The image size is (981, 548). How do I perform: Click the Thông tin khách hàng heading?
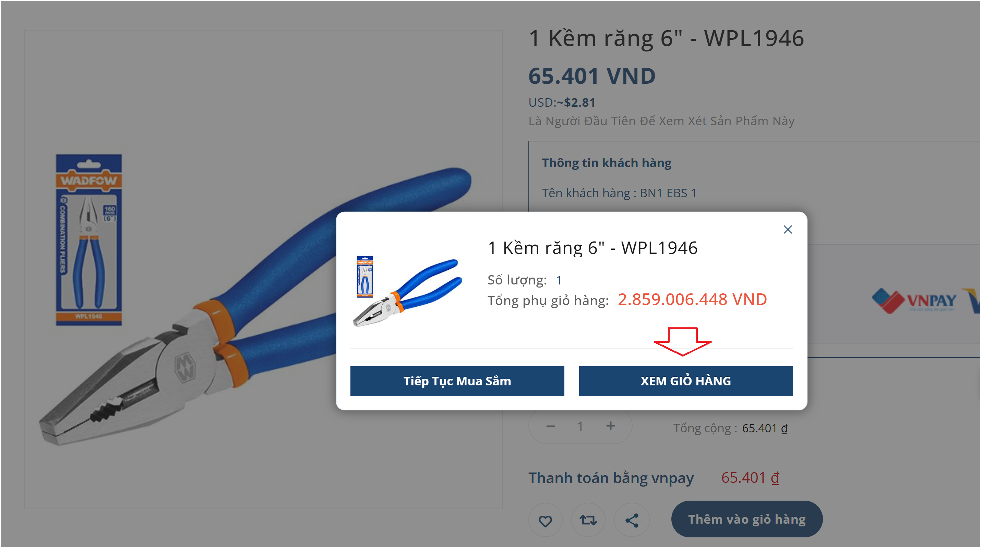(x=606, y=163)
